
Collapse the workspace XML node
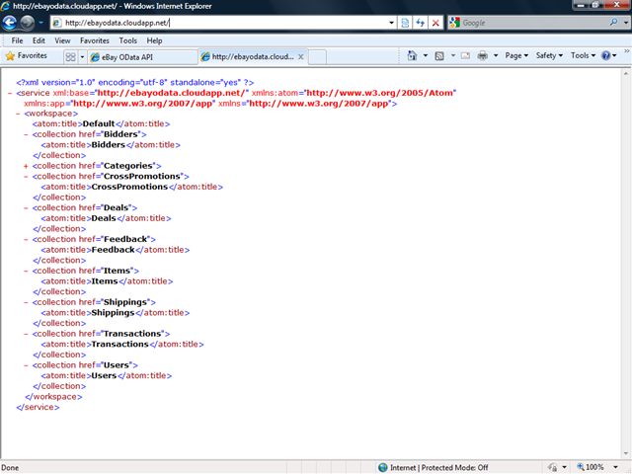18,114
